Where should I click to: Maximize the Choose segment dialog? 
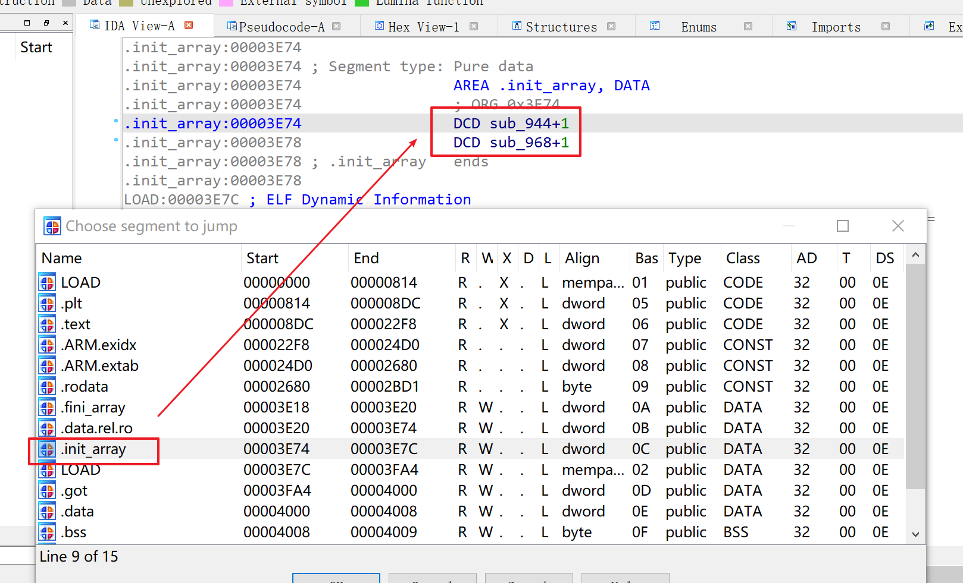(x=842, y=226)
